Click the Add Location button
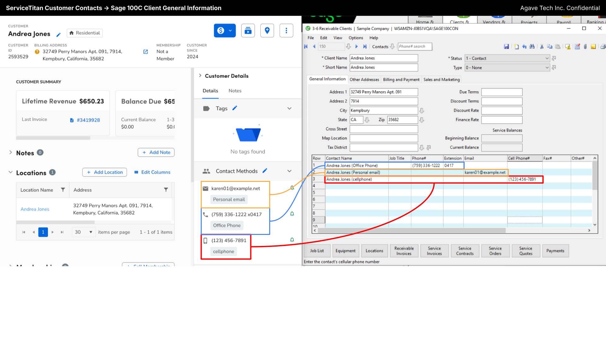This screenshot has height=341, width=606. click(105, 172)
